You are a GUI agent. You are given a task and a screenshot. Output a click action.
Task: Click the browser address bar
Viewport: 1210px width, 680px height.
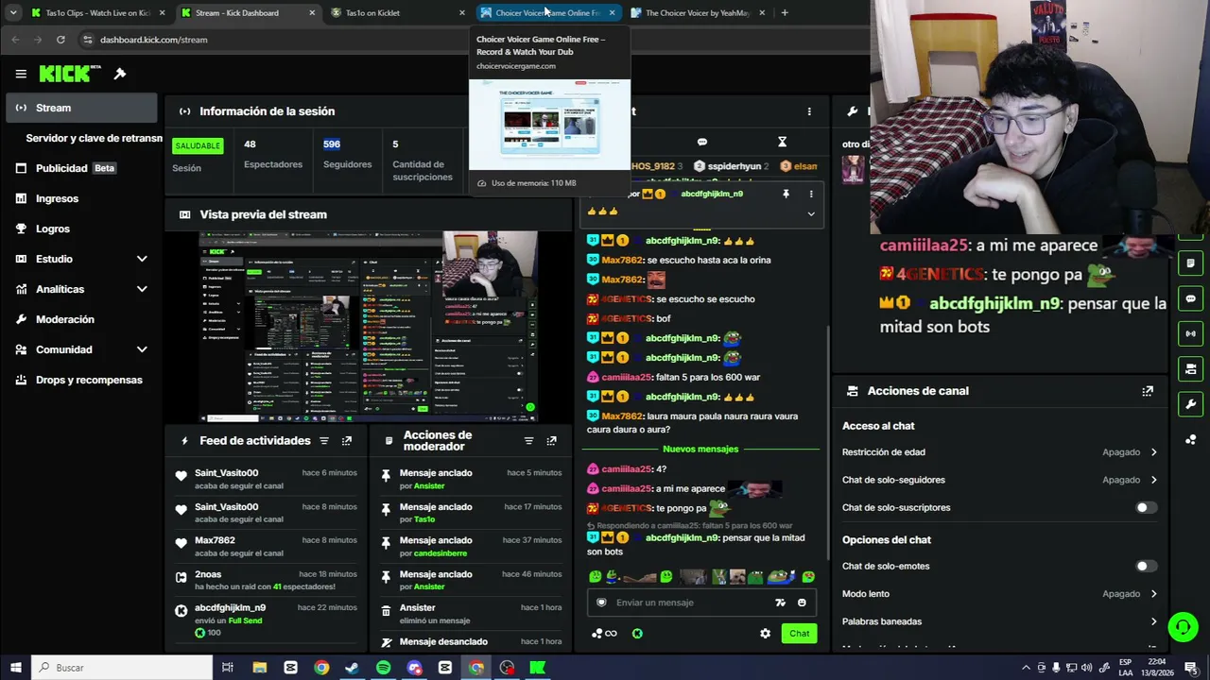(x=473, y=40)
